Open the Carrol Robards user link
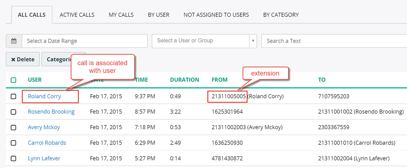Screen dimensions: 407x168 (47, 143)
